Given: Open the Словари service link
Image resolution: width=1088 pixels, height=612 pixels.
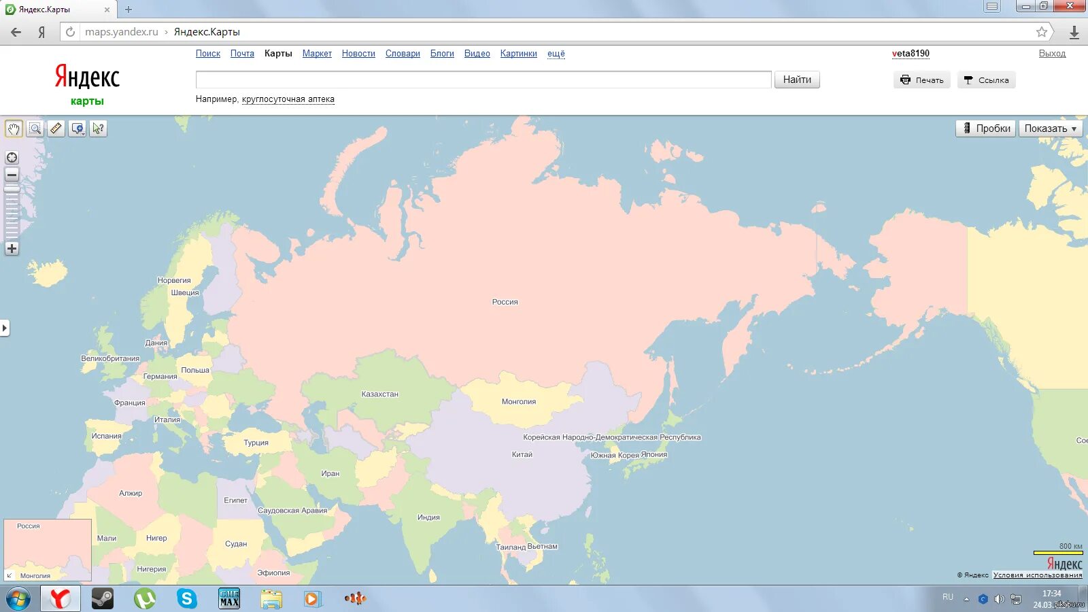Looking at the screenshot, I should [x=403, y=54].
